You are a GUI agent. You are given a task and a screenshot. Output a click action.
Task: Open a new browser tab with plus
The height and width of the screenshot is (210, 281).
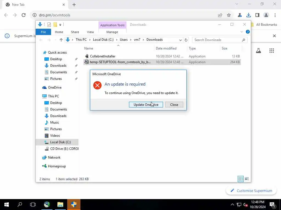pyautogui.click(x=74, y=5)
